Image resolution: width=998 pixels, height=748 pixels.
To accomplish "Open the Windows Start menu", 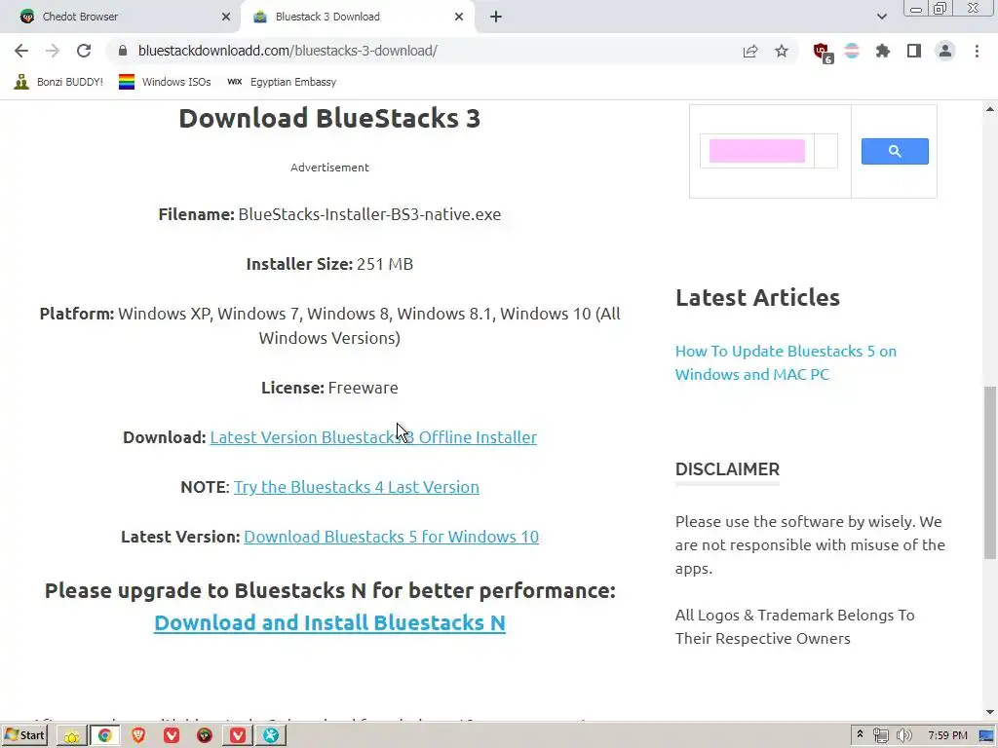I will 25,735.
